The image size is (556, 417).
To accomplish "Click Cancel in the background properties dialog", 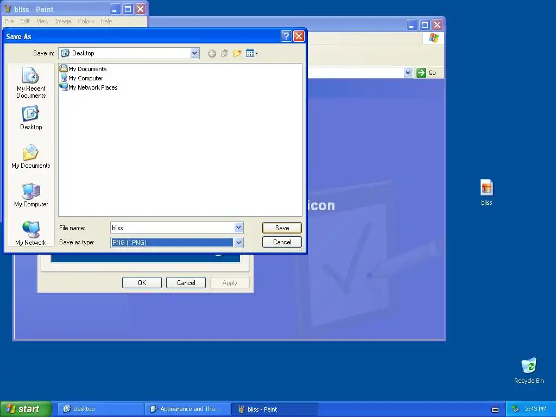I will click(186, 282).
